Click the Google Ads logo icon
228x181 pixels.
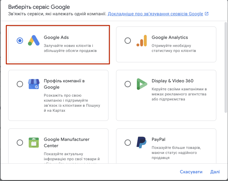click(x=34, y=40)
